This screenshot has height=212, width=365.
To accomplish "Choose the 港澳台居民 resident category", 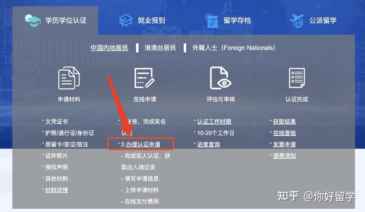I will [x=160, y=48].
